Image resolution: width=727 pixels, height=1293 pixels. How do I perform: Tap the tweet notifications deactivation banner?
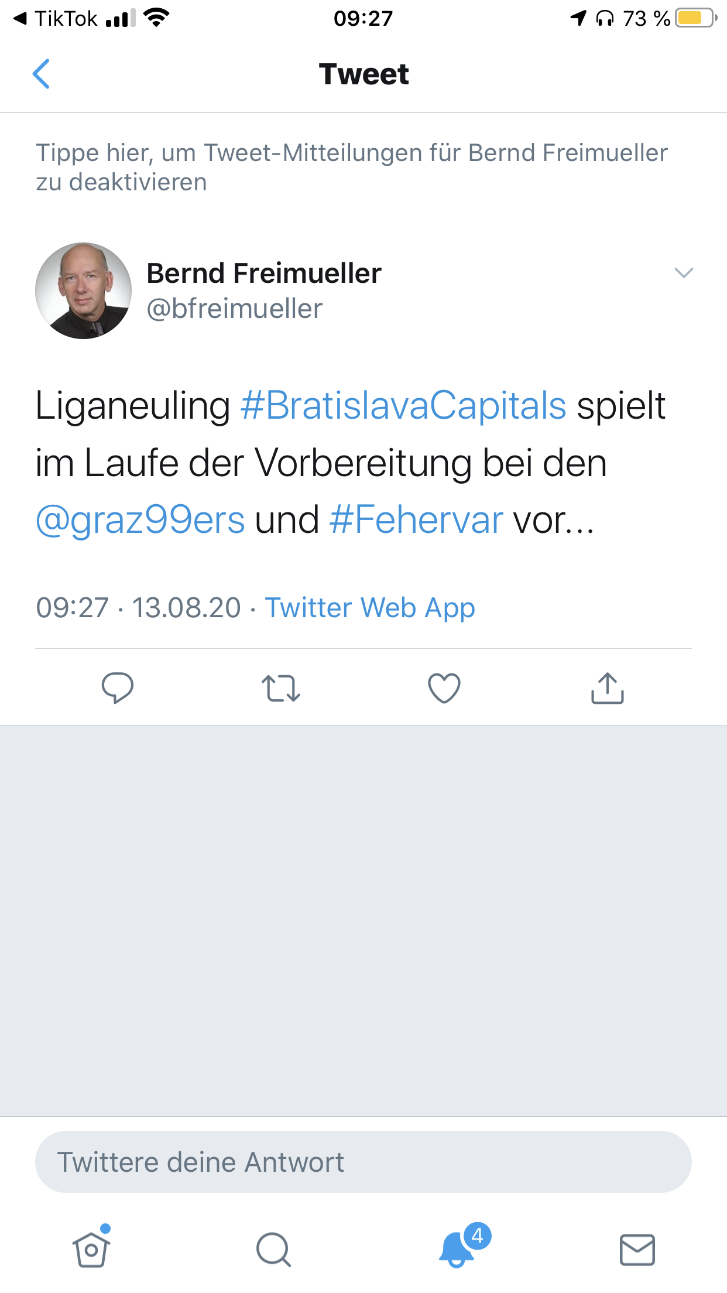(x=351, y=167)
